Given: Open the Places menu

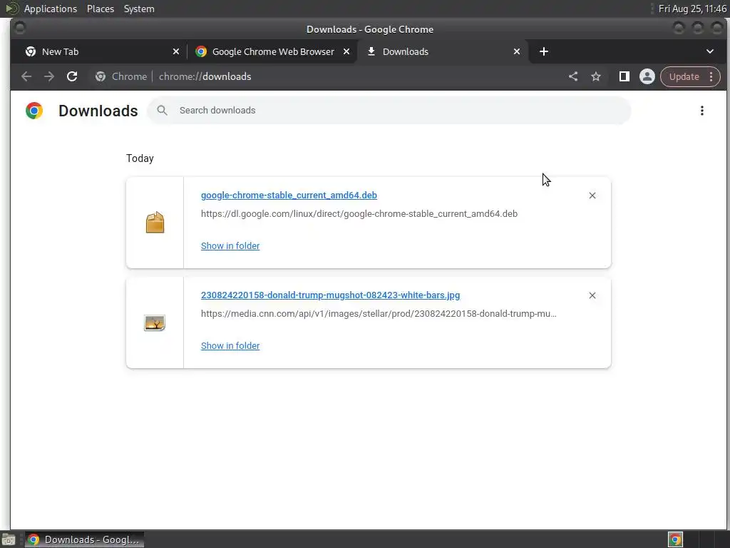Looking at the screenshot, I should tap(101, 9).
